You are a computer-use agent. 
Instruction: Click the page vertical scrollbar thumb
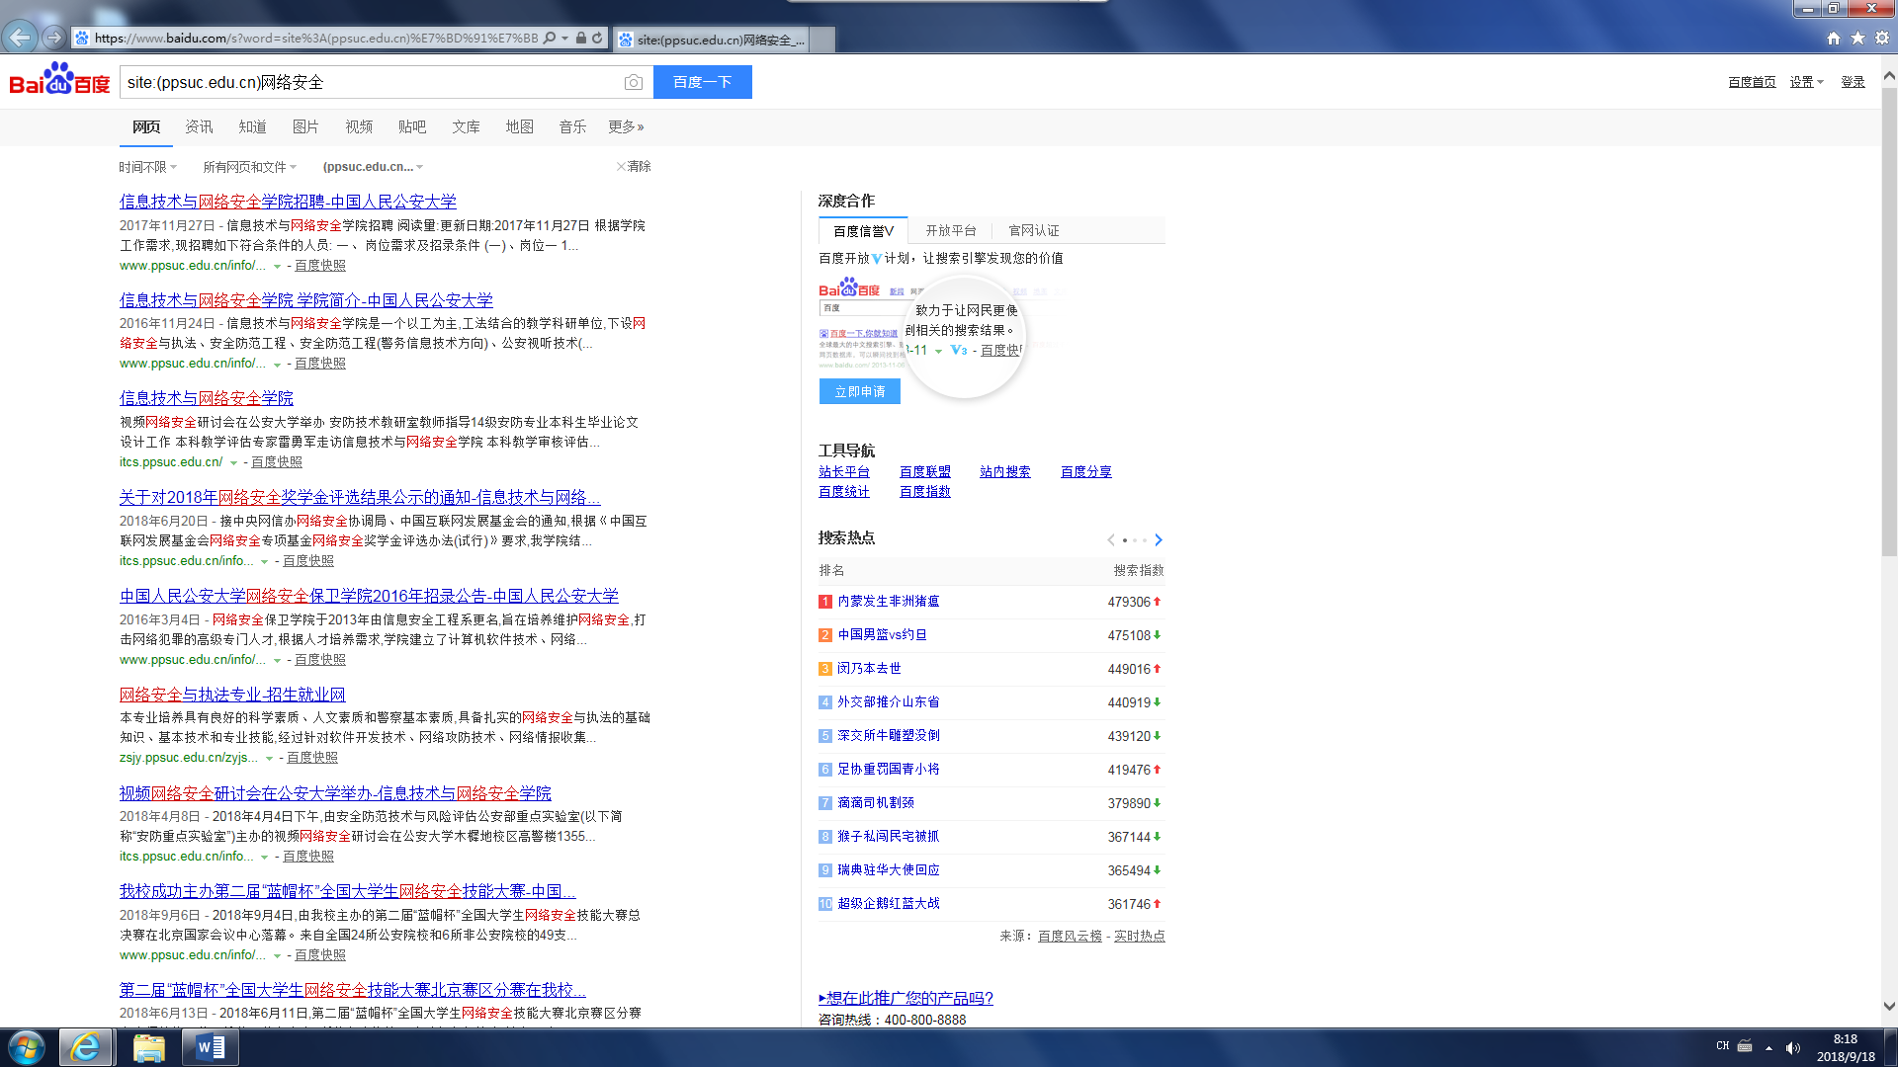(x=1889, y=322)
